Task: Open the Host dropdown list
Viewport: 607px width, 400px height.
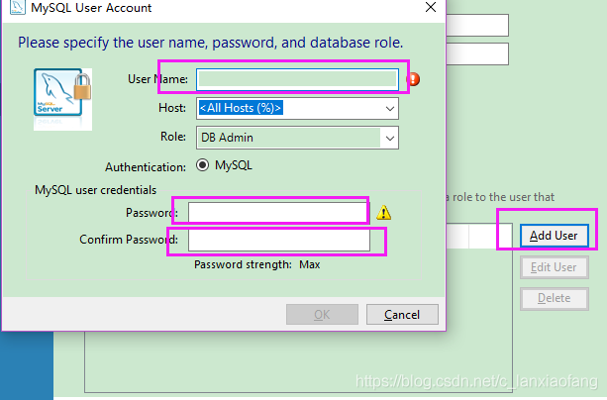Action: coord(390,108)
